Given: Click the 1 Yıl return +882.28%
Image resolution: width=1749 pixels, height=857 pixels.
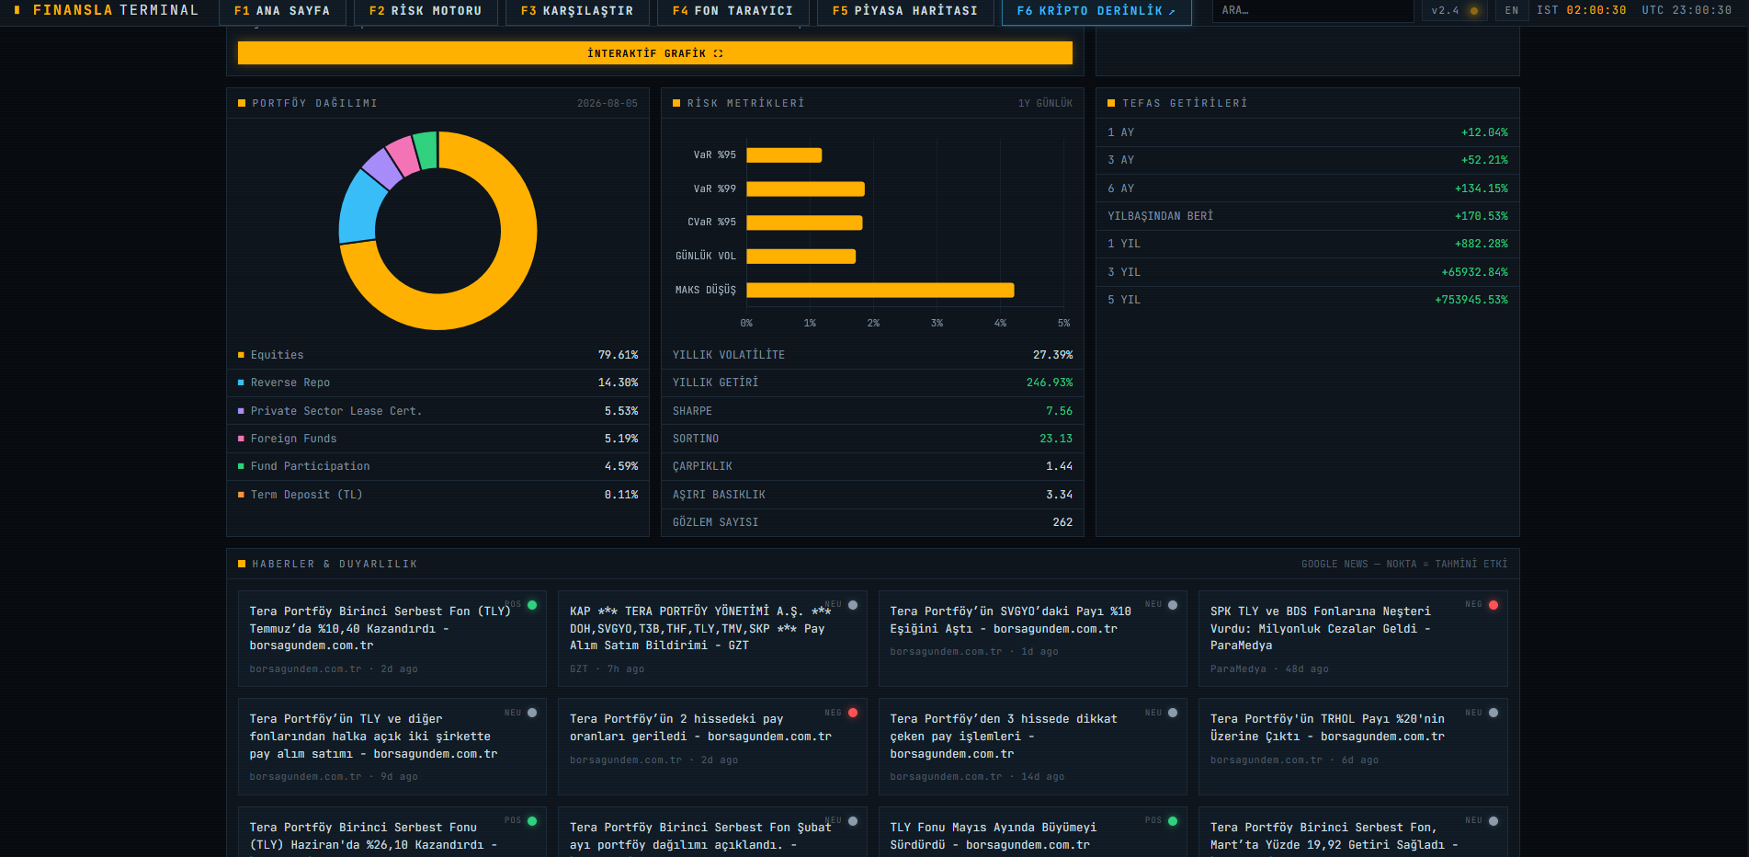Looking at the screenshot, I should point(1482,244).
